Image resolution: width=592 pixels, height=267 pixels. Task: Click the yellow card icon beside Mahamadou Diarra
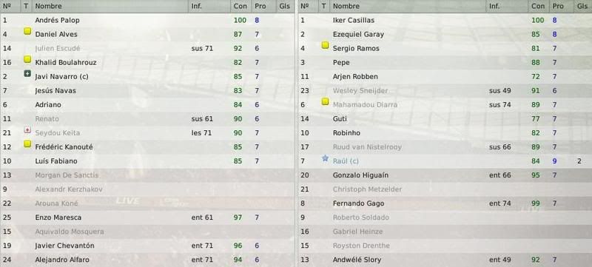pos(325,102)
